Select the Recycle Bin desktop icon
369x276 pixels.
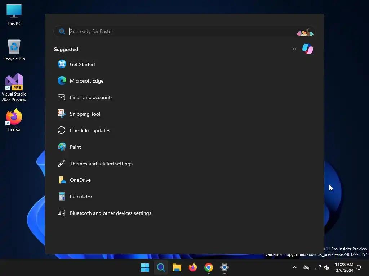[x=14, y=50]
